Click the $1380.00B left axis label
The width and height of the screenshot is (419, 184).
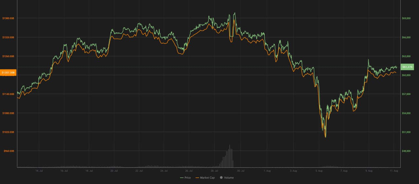tap(8, 18)
